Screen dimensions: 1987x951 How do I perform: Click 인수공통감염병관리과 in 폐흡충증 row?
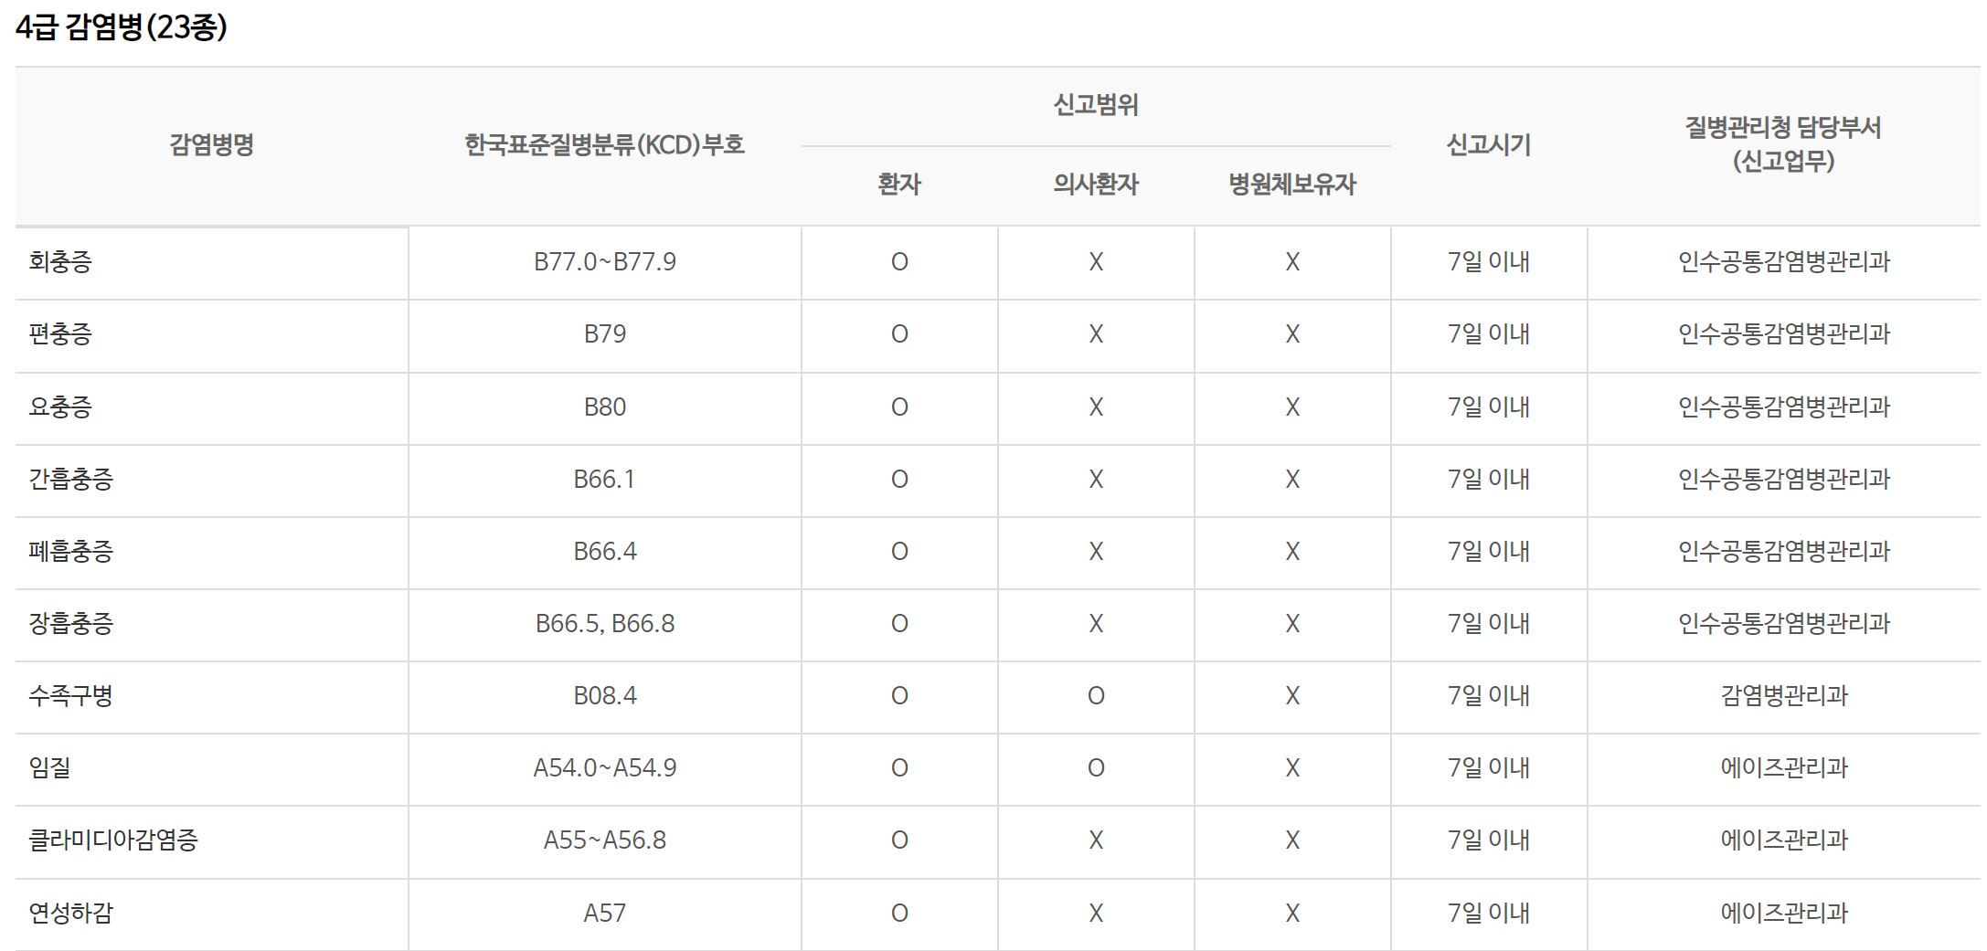(1784, 552)
